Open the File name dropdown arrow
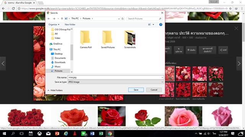 pos(162,77)
